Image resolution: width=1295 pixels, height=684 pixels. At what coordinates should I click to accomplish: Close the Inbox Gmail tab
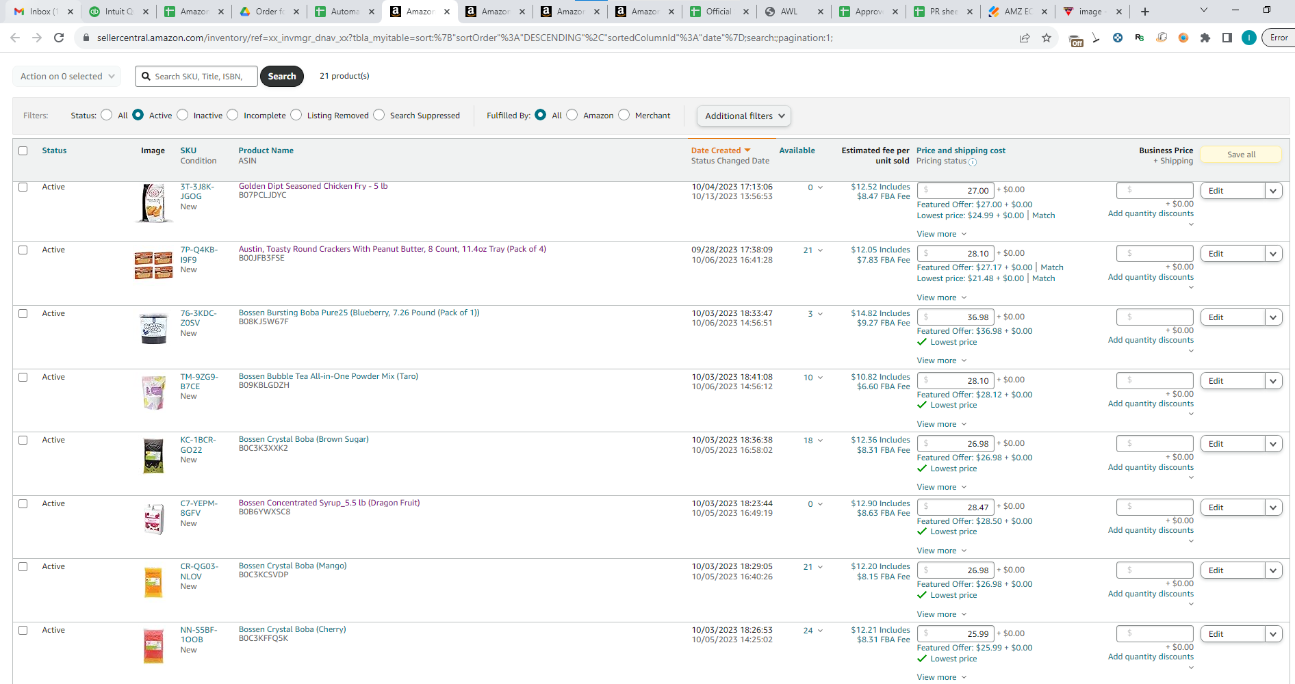pos(70,12)
